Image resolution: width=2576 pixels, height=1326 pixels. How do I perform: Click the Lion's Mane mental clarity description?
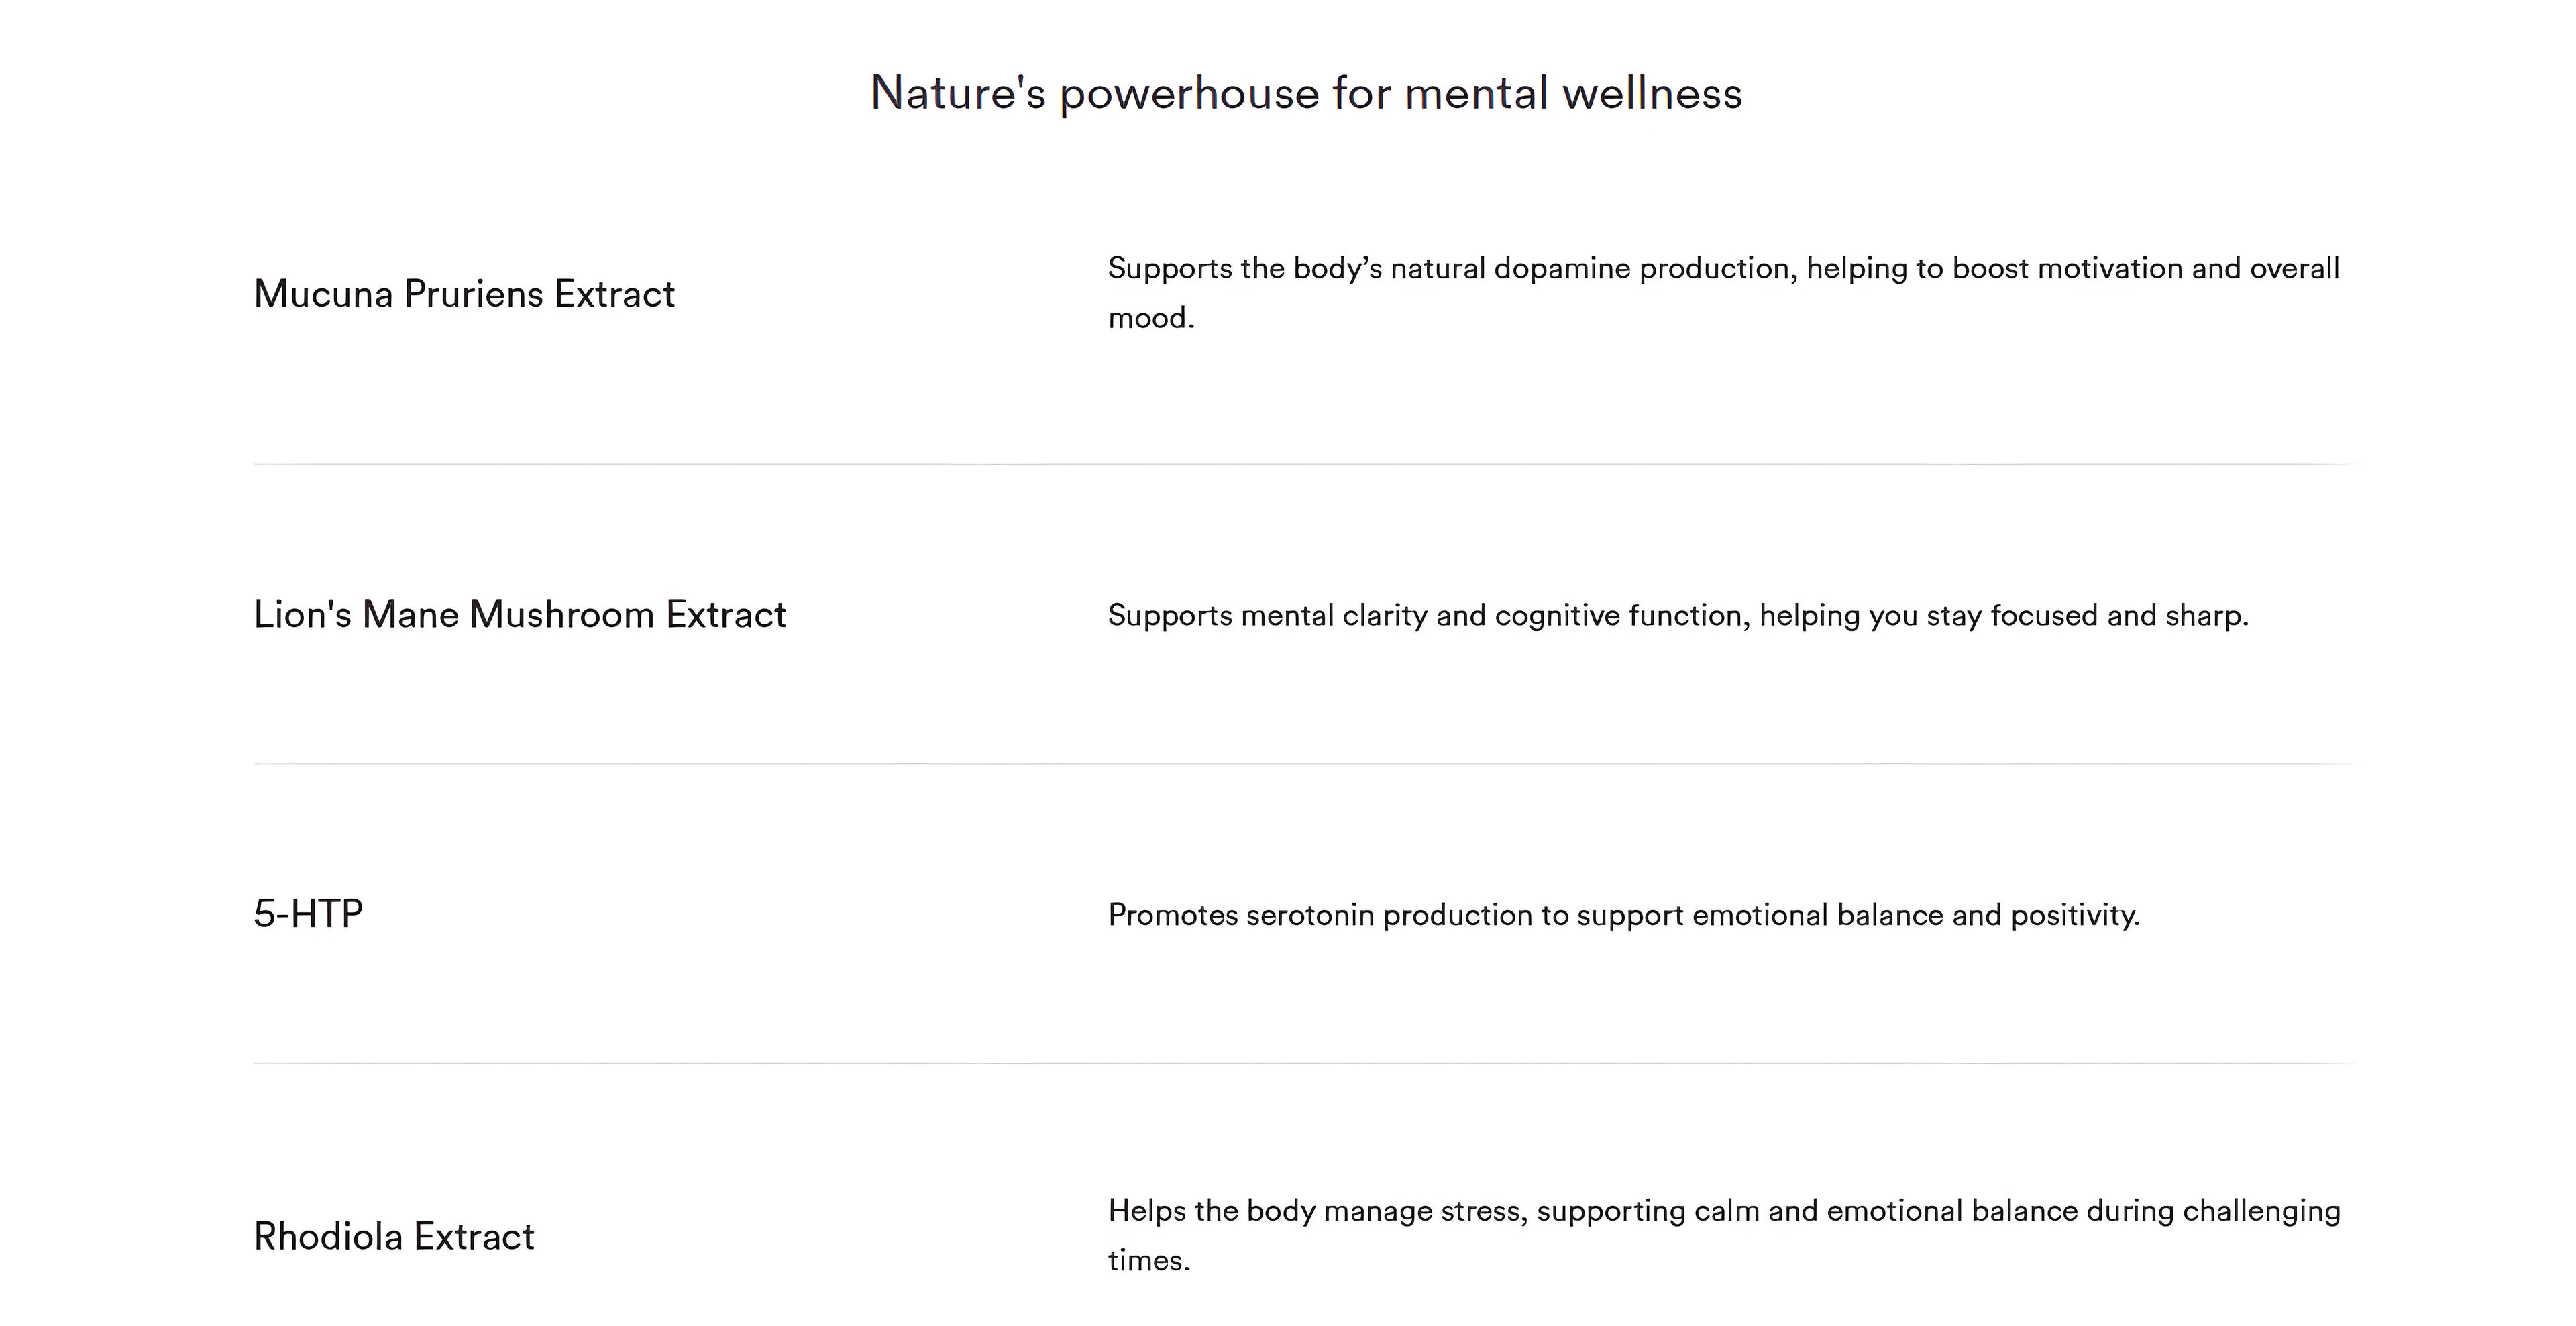(1677, 615)
